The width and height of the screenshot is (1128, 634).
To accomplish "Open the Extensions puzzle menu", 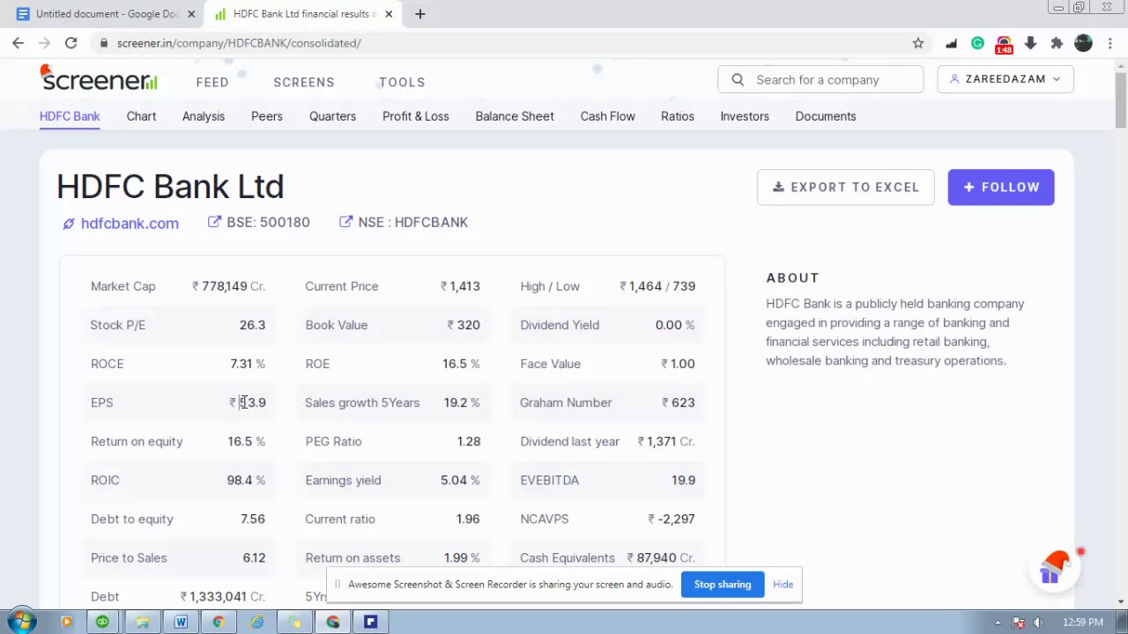I will coord(1057,42).
